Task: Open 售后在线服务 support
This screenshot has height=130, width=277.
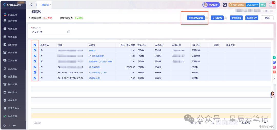Action: point(237,5)
